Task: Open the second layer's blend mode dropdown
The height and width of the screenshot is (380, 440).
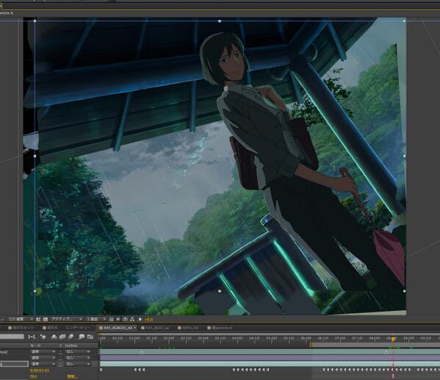Action: [43, 358]
